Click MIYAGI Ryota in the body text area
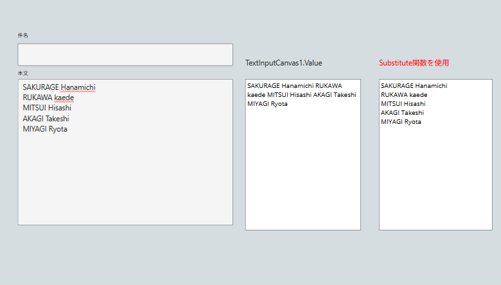Image resolution: width=501 pixels, height=285 pixels. click(45, 129)
